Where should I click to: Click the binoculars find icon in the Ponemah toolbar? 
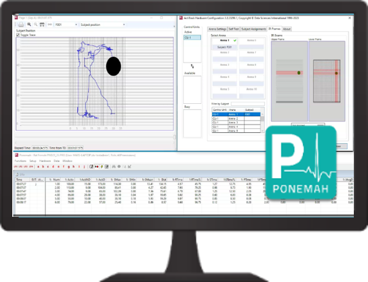(x=114, y=166)
